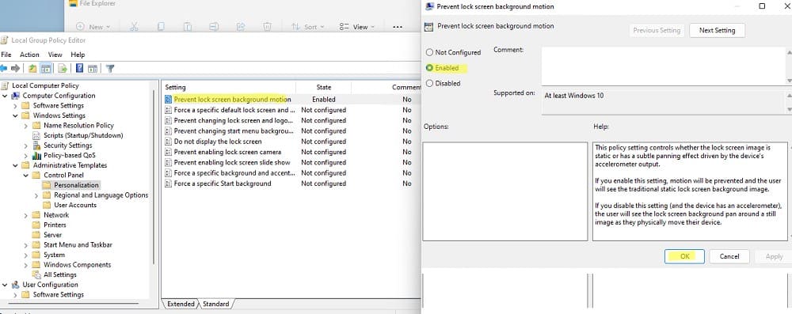Click the Show/Hide Action Pane icon
This screenshot has width=792, height=314.
coord(93,68)
